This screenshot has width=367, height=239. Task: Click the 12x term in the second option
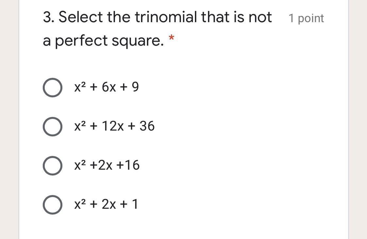113,126
